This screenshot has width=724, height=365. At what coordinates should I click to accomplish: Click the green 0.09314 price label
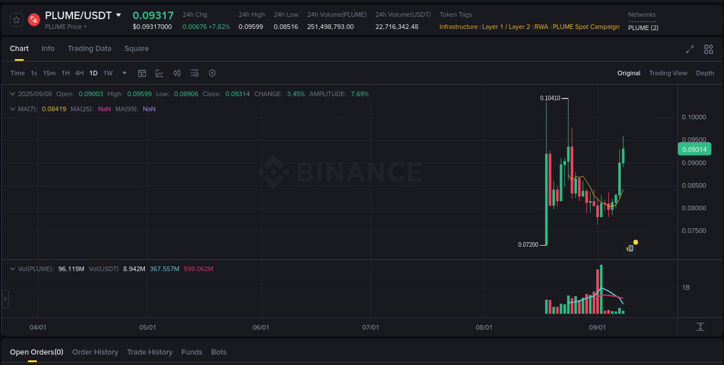pyautogui.click(x=694, y=149)
